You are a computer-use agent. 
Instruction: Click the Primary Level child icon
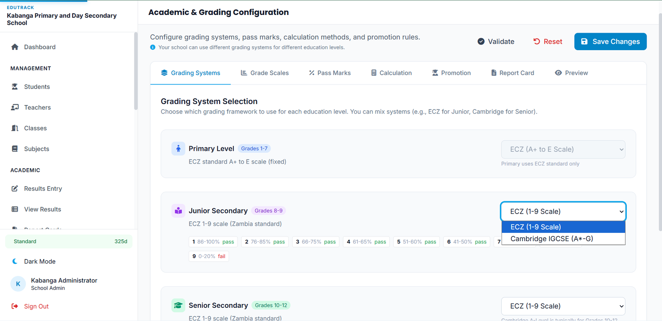click(x=178, y=148)
